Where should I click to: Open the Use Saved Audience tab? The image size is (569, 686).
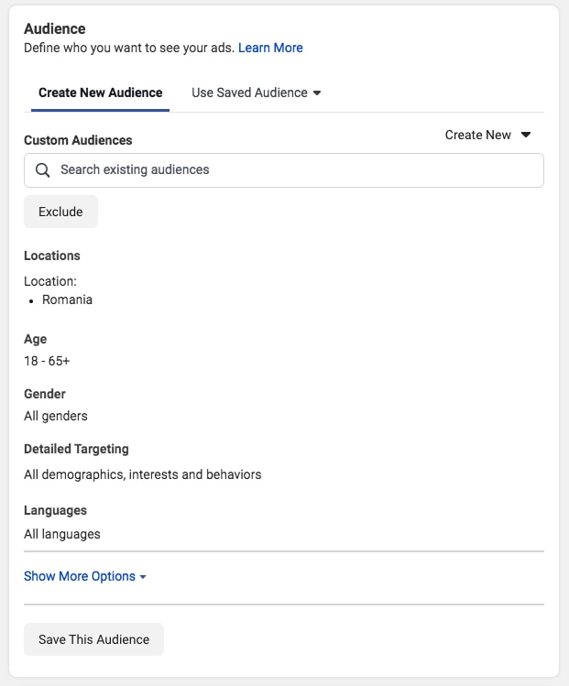click(249, 93)
